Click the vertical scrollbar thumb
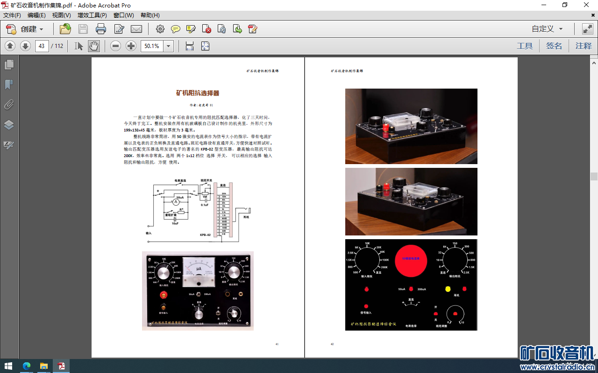Viewport: 598px width, 373px height. click(x=594, y=176)
